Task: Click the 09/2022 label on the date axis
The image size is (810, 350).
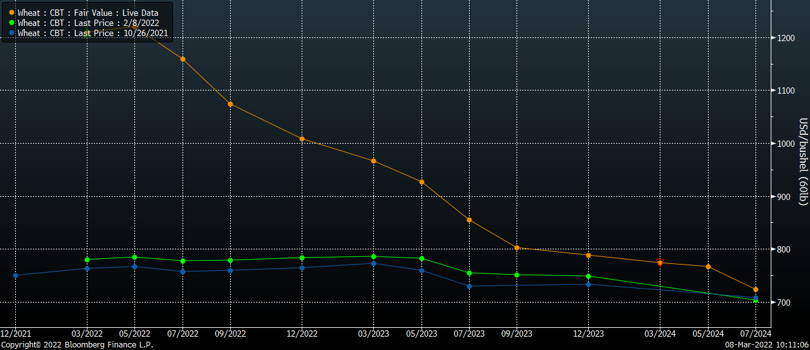Action: [x=230, y=334]
